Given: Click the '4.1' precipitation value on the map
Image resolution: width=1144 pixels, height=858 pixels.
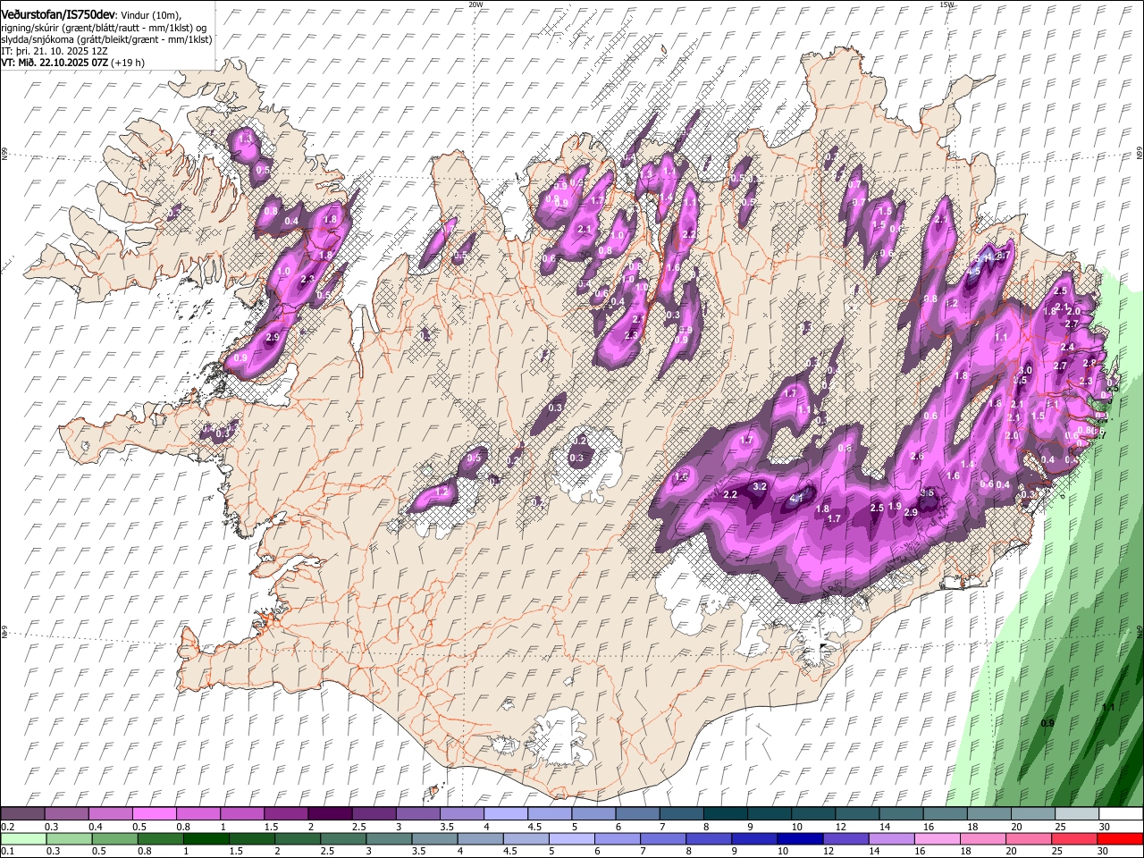Looking at the screenshot, I should tap(797, 498).
